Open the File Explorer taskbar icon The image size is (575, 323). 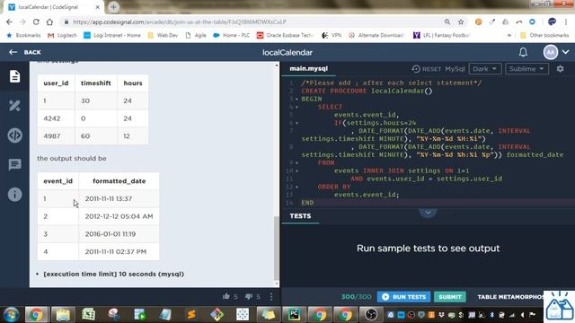coord(63,315)
